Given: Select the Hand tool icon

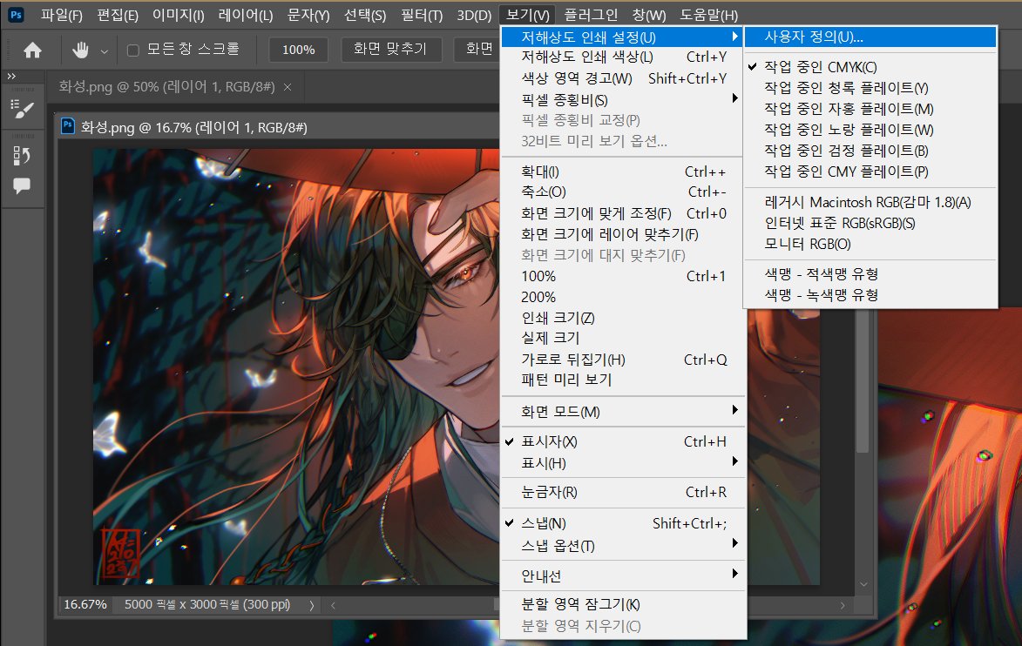Looking at the screenshot, I should [81, 50].
